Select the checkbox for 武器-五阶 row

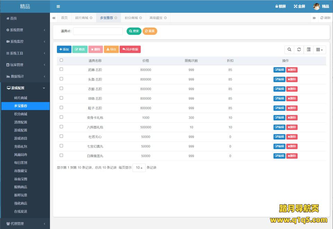(x=61, y=69)
